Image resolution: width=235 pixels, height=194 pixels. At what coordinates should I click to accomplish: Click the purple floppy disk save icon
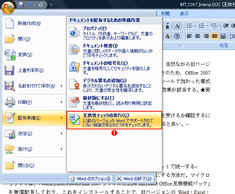coord(9,70)
